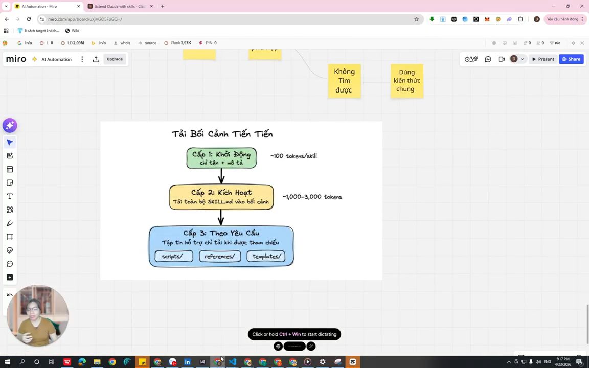Open board options three-dot menu

(x=82, y=59)
